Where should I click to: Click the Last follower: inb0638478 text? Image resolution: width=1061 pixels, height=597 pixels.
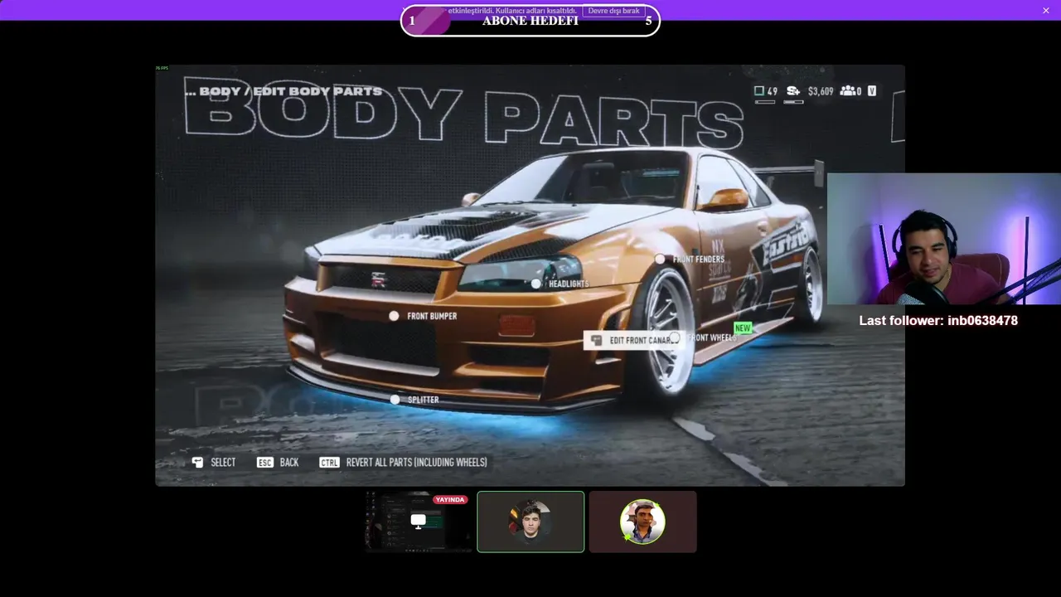pyautogui.click(x=938, y=321)
